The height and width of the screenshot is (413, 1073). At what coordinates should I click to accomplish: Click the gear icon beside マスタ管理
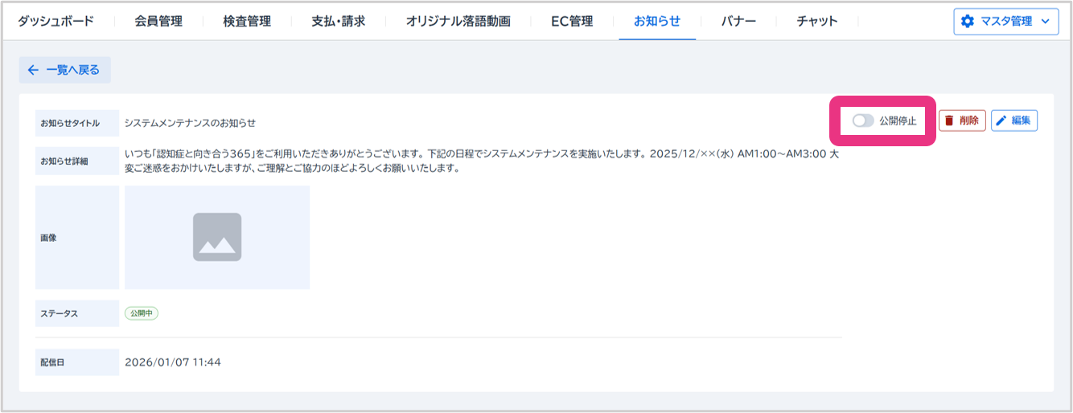click(967, 22)
